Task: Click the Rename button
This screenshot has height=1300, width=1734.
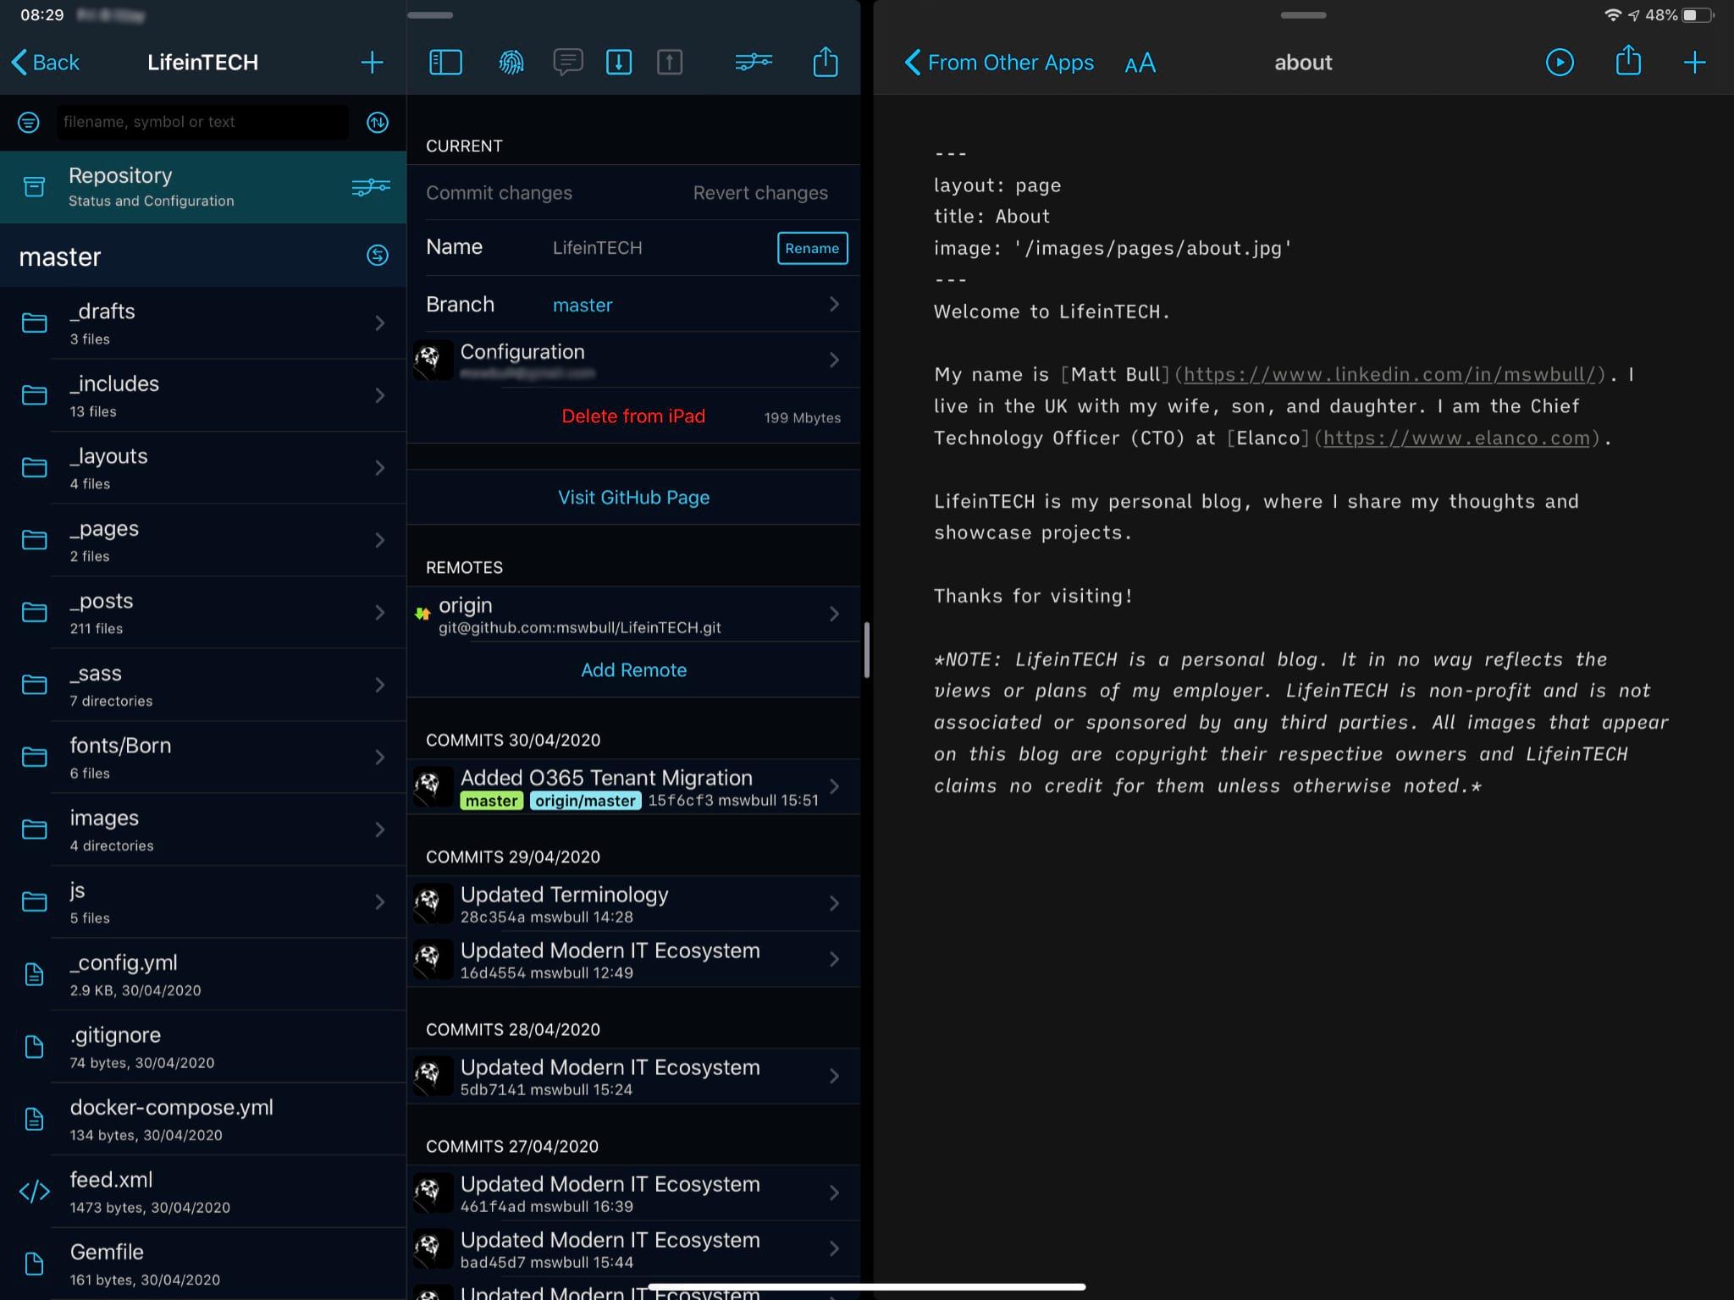Action: [812, 248]
